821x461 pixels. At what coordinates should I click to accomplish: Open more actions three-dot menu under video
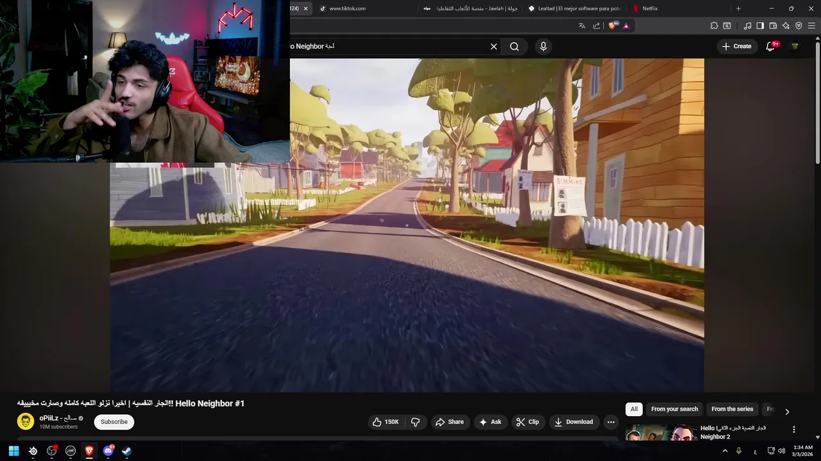pyautogui.click(x=611, y=421)
